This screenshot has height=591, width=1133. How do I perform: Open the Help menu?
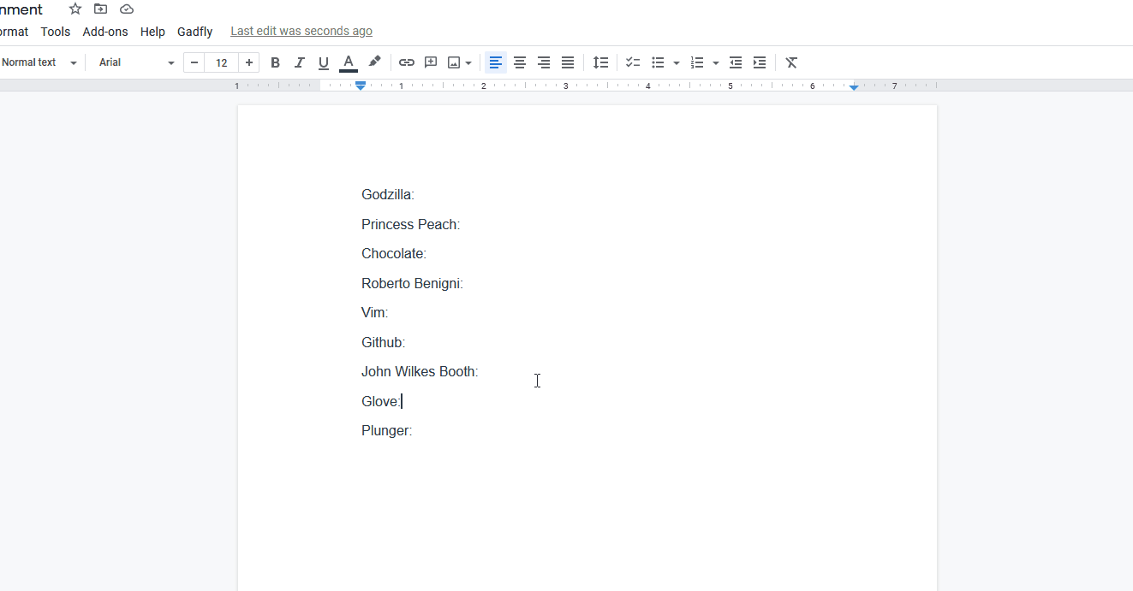(152, 32)
